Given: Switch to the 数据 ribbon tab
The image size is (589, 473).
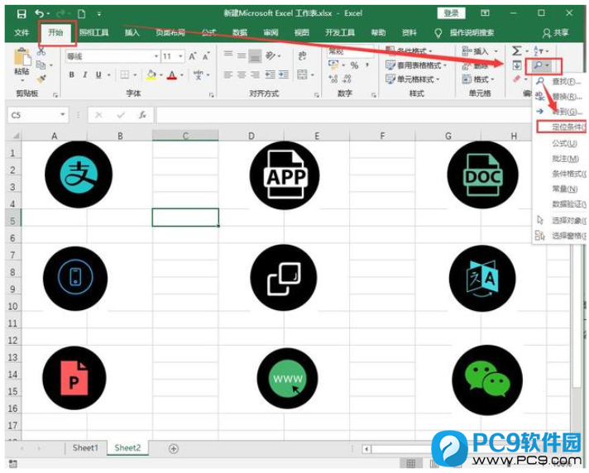Looking at the screenshot, I should coord(240,32).
